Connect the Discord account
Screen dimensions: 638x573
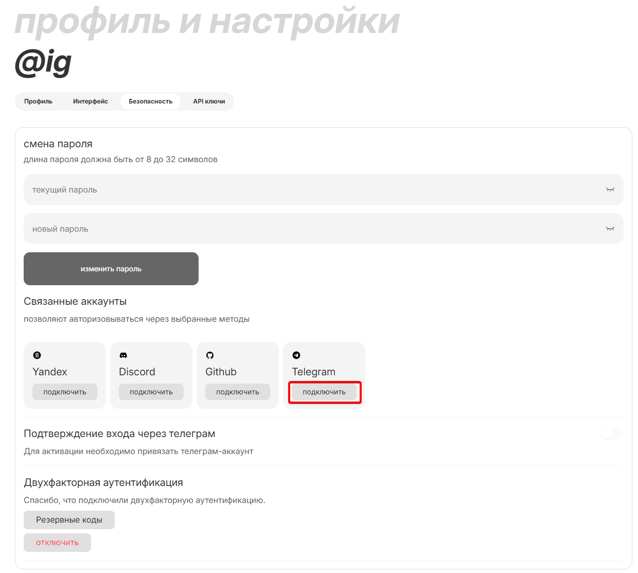pyautogui.click(x=151, y=392)
